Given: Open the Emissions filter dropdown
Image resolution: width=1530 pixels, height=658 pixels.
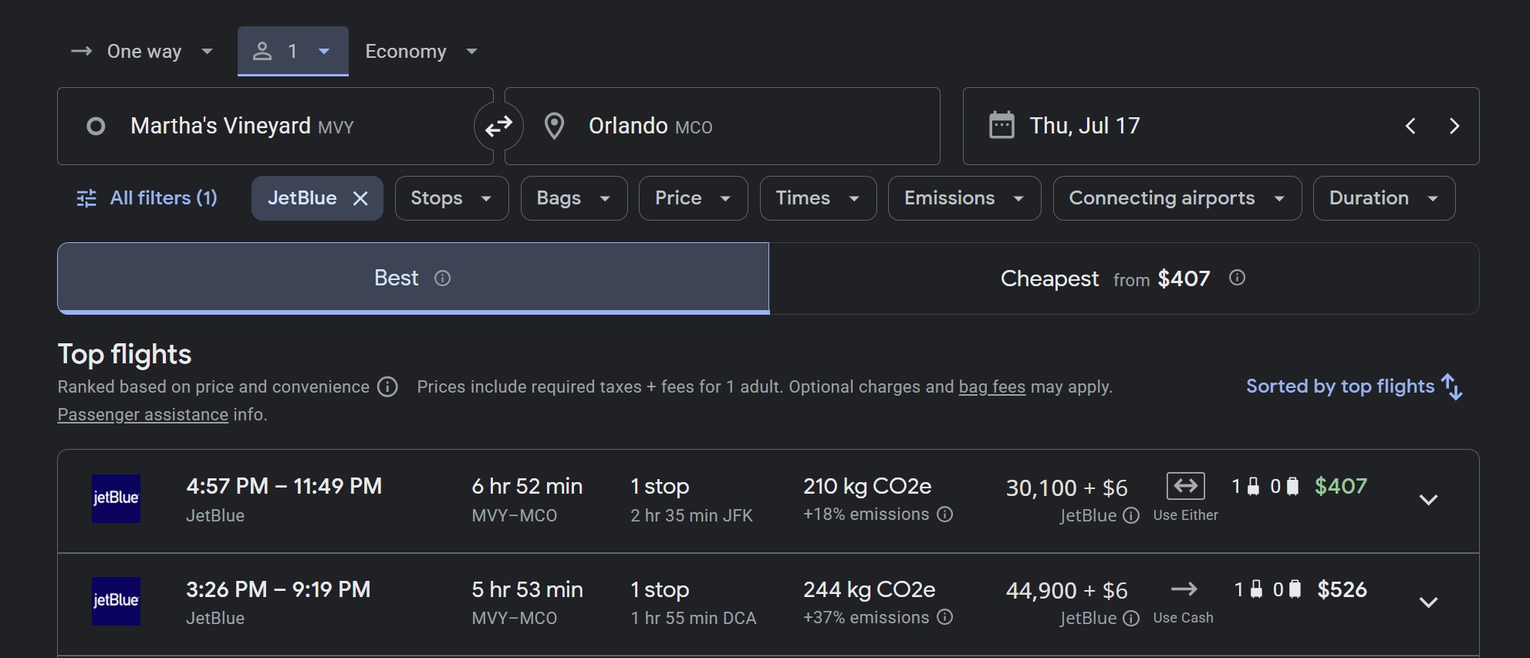Looking at the screenshot, I should (x=964, y=198).
